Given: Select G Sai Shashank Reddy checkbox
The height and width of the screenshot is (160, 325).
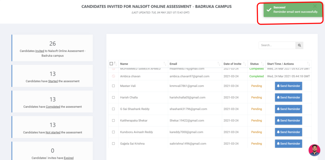Looking at the screenshot, I should tap(113, 109).
